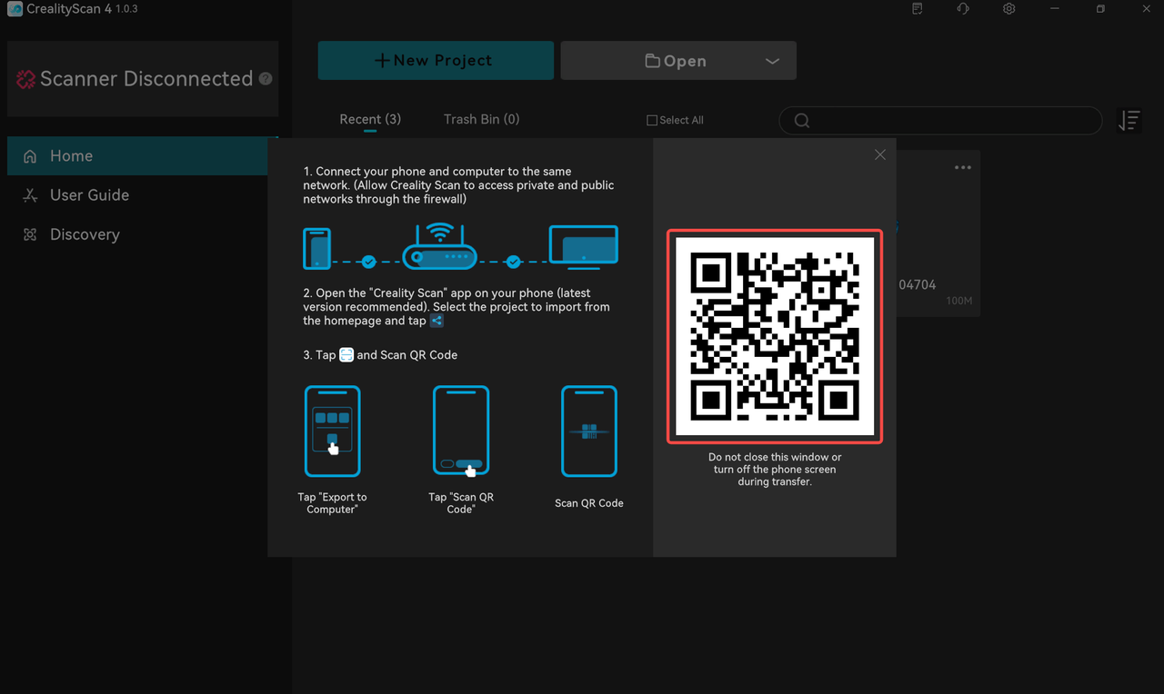This screenshot has height=694, width=1164.
Task: Open the customer support headset icon
Action: [x=963, y=9]
